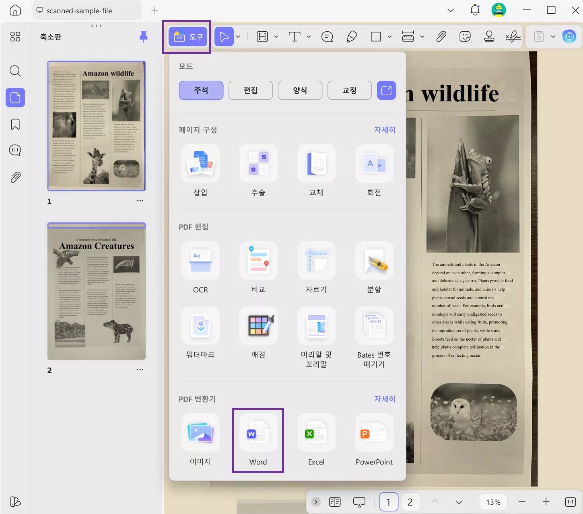
Task: Launch the AI assistant icon
Action: click(569, 36)
